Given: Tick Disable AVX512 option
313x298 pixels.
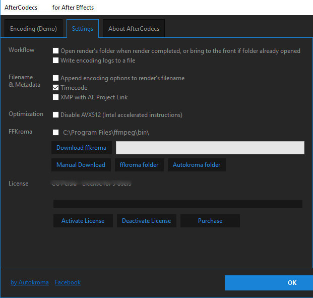Looking at the screenshot, I should click(x=55, y=115).
